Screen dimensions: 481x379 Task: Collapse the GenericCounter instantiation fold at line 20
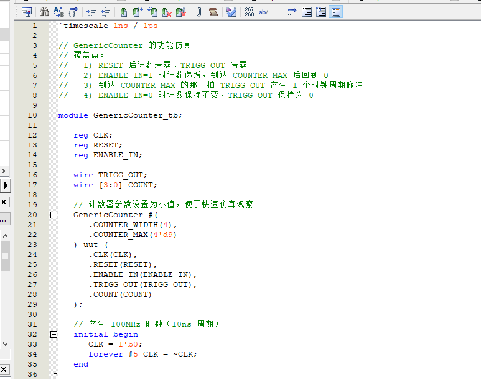tap(54, 215)
